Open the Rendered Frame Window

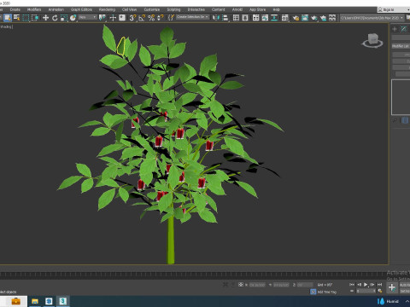coord(305,18)
